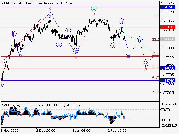Click the RSI(14) 38.59 readout
This screenshot has height=134, width=179.
pos(70,105)
